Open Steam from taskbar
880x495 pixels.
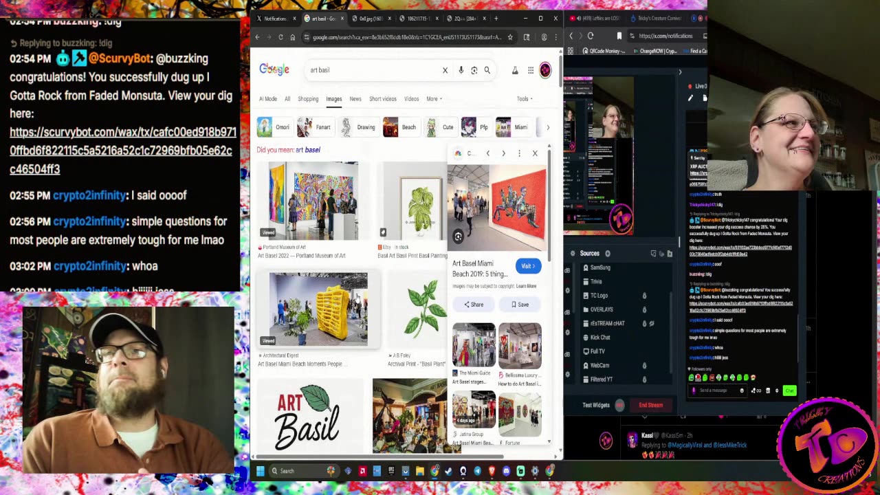coord(448,471)
